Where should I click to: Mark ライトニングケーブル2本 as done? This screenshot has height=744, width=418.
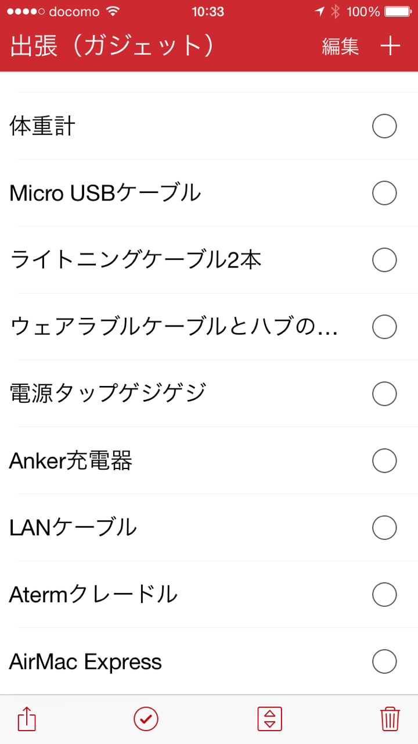[x=384, y=260]
